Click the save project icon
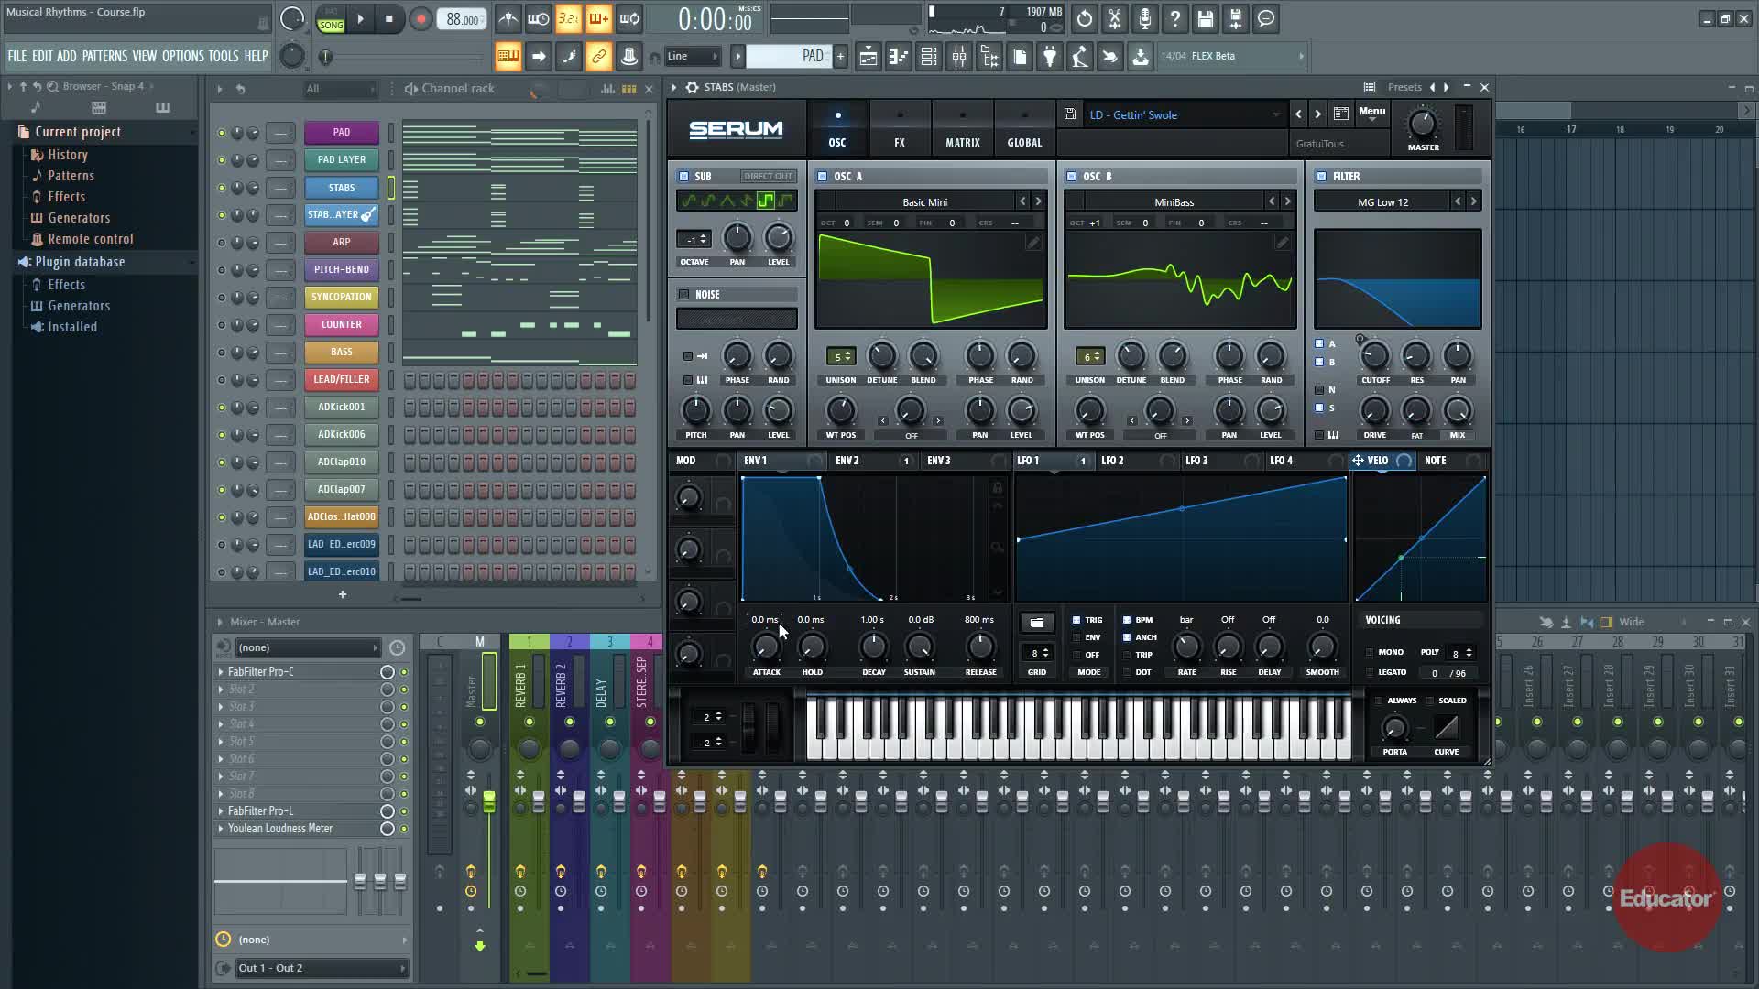The width and height of the screenshot is (1759, 989). coord(1206,18)
